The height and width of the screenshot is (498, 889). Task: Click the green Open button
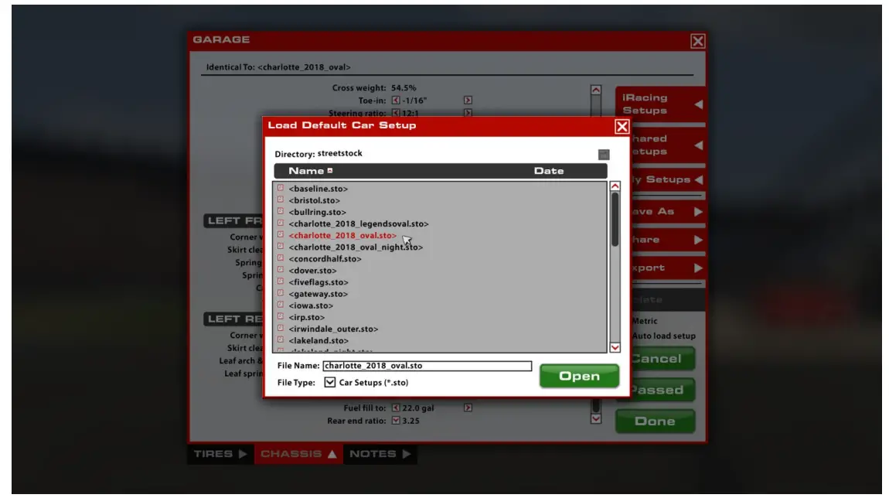(579, 376)
